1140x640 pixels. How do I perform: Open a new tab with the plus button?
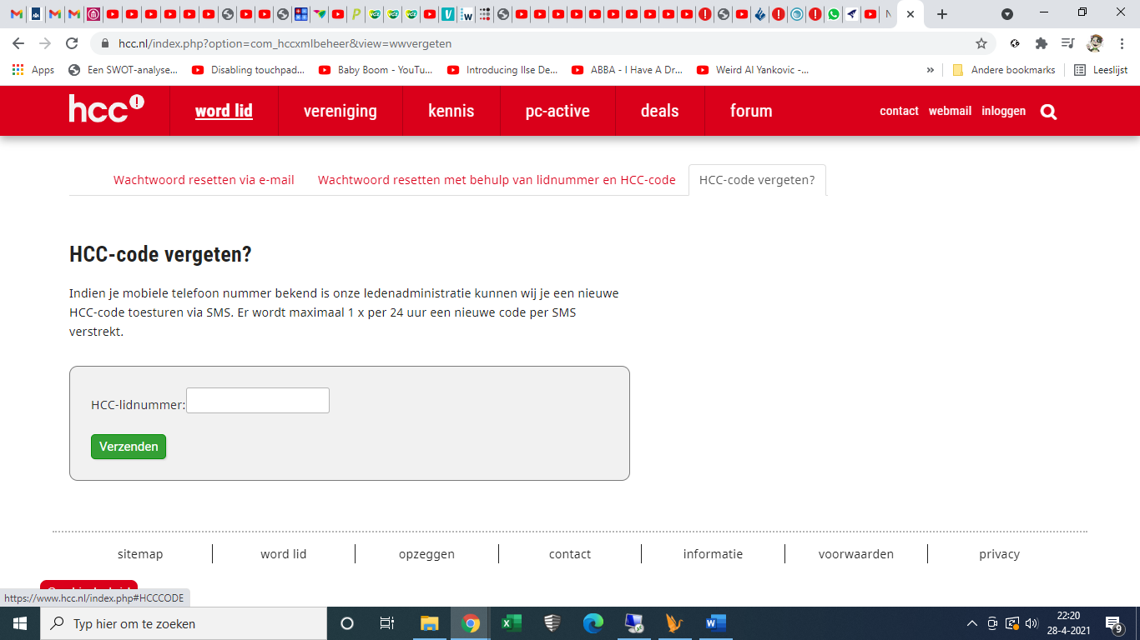pyautogui.click(x=942, y=14)
